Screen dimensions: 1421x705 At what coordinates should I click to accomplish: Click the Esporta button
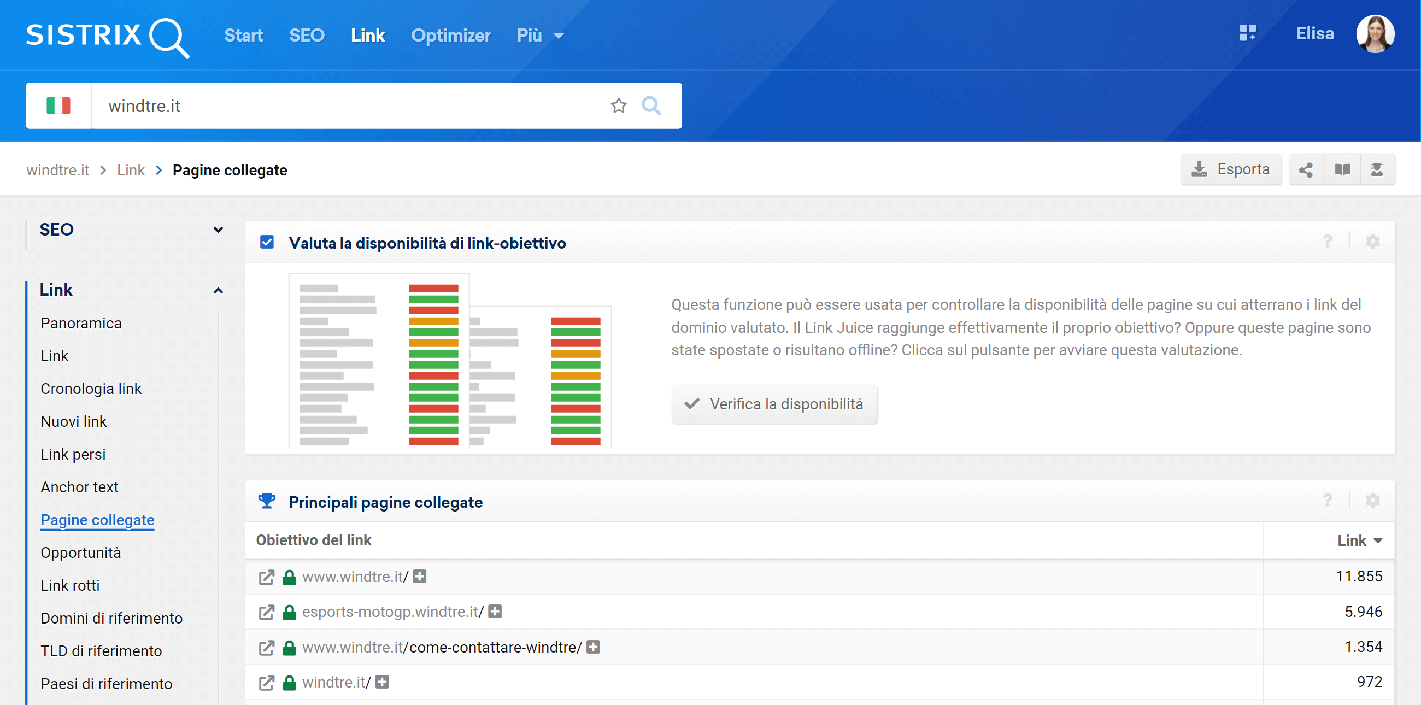(x=1230, y=169)
